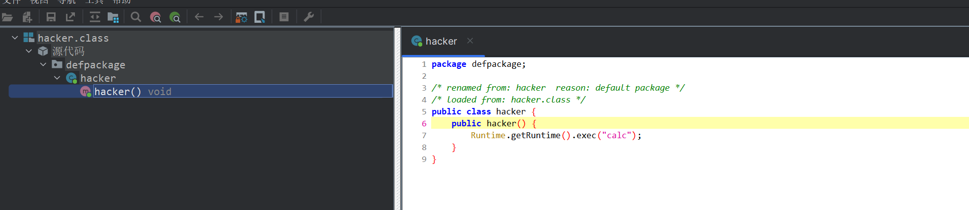Toggle flatten packages view
The height and width of the screenshot is (210, 969).
click(x=113, y=17)
